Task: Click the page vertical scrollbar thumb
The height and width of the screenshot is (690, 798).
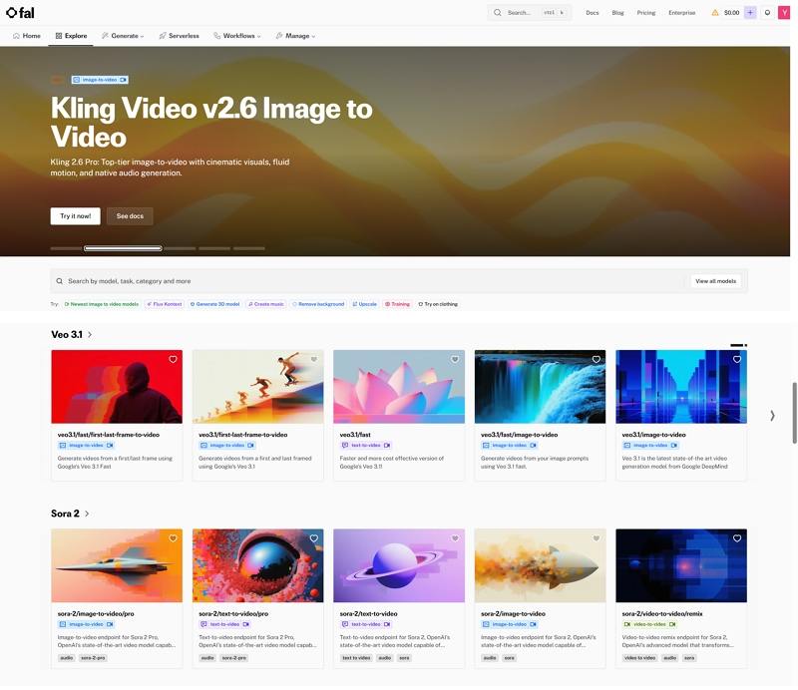Action: (x=794, y=413)
